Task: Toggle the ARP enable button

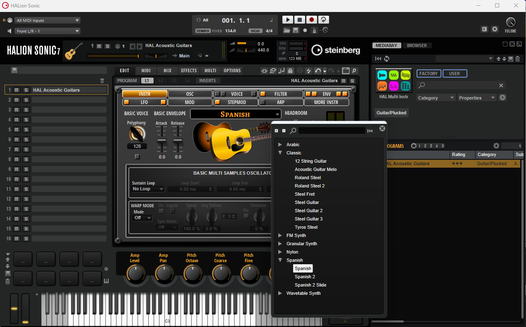Action: click(x=262, y=102)
